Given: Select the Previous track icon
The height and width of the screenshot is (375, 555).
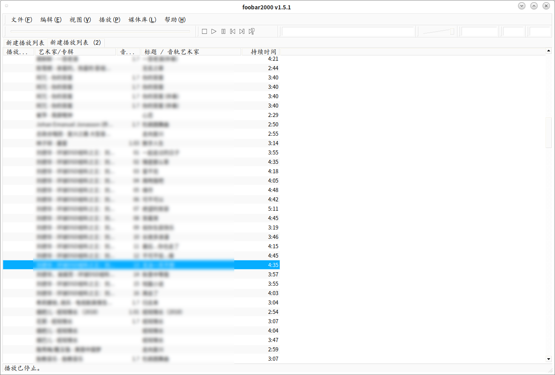Looking at the screenshot, I should (233, 31).
